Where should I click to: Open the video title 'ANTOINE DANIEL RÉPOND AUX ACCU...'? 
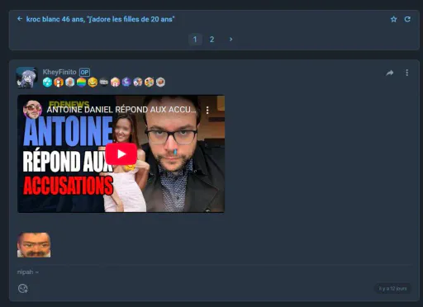[121, 110]
